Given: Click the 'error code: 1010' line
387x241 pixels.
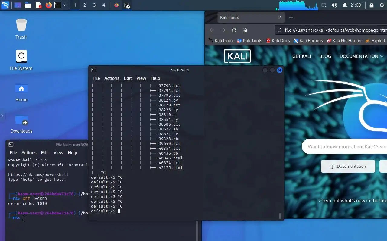Looking at the screenshot, I should pos(28,204).
